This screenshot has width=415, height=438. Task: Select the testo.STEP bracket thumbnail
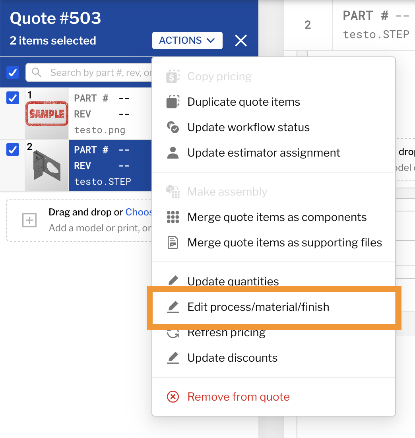point(47,165)
